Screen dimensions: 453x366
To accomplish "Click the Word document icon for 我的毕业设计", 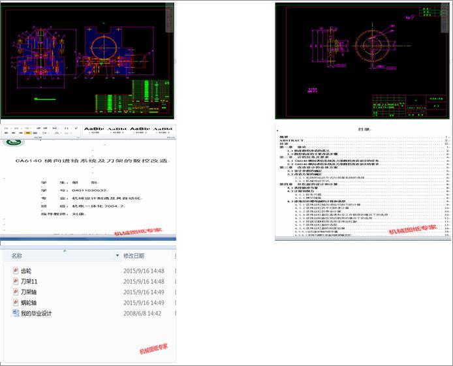I will click(x=16, y=313).
